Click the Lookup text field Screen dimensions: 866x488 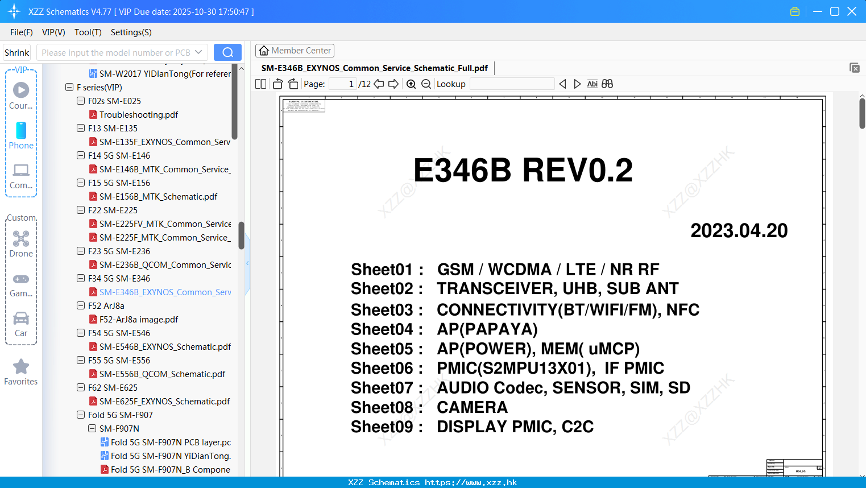tap(512, 84)
